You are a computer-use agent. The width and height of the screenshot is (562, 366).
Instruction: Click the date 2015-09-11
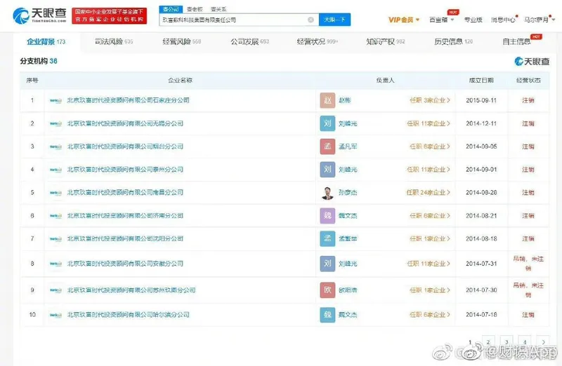point(481,100)
